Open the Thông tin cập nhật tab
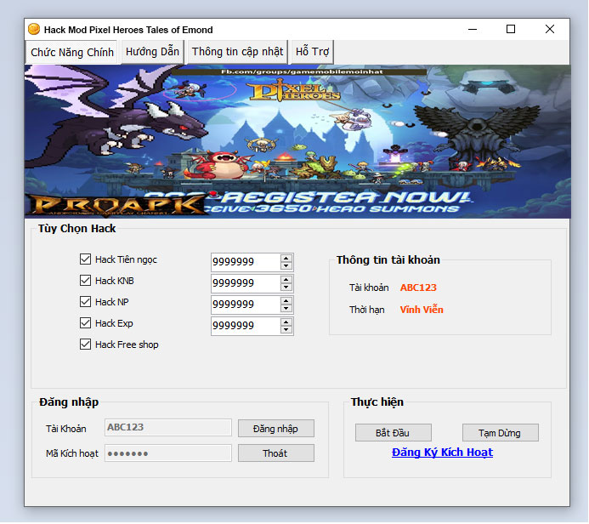 click(237, 52)
